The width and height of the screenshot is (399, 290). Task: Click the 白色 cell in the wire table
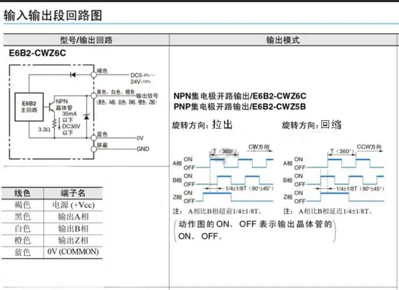point(22,228)
